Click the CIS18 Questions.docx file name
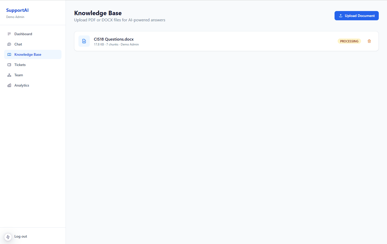387x244 pixels. 114,39
